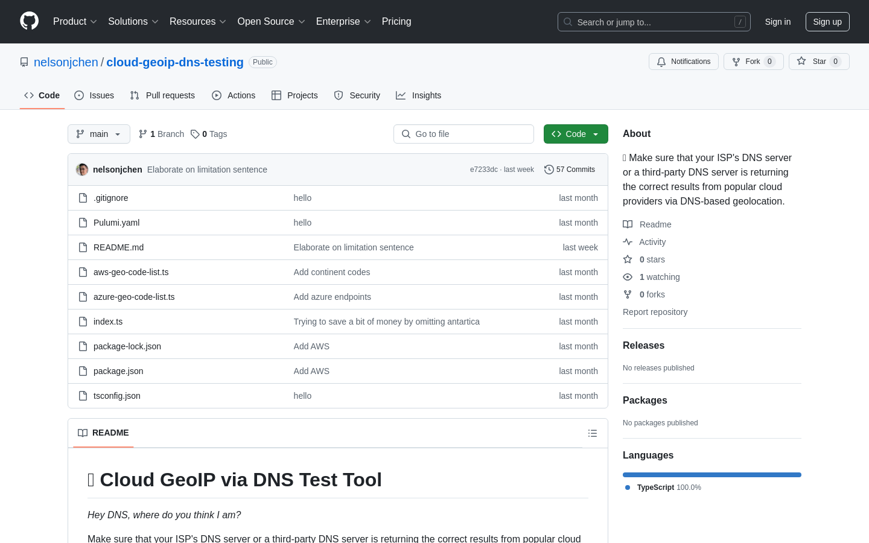Open the 57 Commits history link
This screenshot has height=543, width=869.
coord(570,170)
